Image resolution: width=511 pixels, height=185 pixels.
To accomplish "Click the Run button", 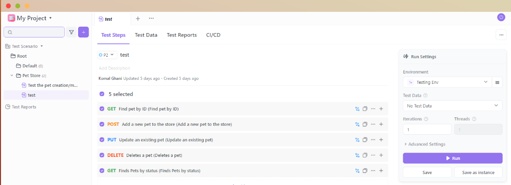I will (453, 158).
